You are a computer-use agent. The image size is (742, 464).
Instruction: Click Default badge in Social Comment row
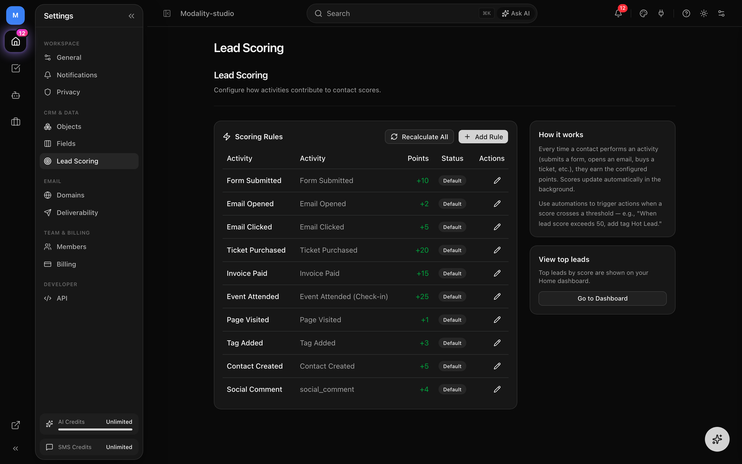452,389
